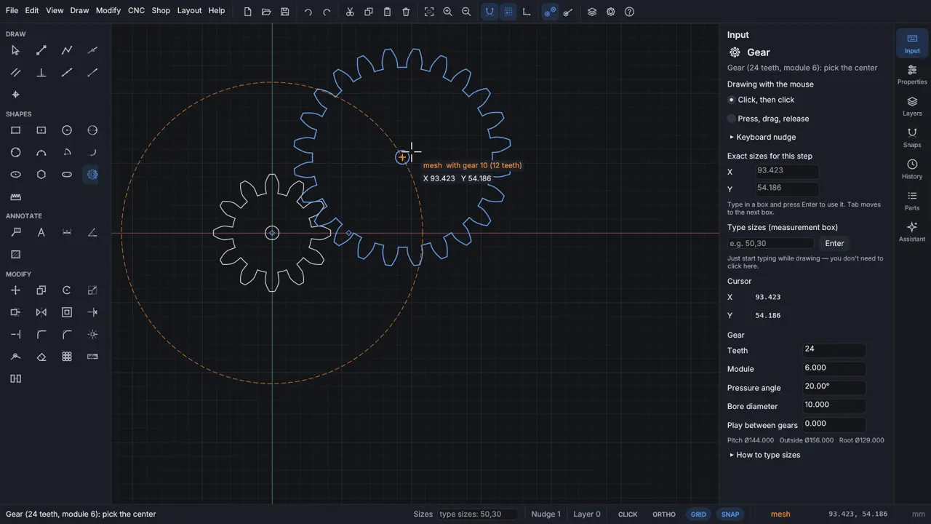This screenshot has width=931, height=524.
Task: Click the Undo arrow icon
Action: 308,12
